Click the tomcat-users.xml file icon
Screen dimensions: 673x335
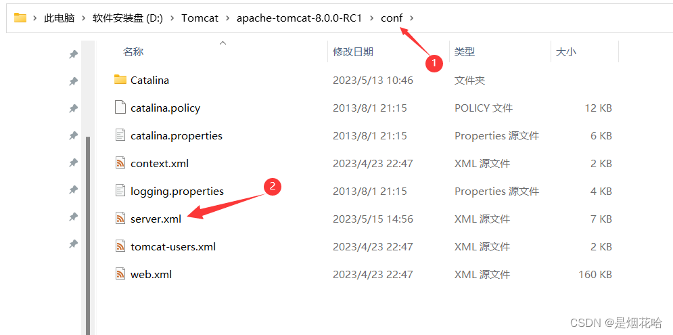click(120, 246)
